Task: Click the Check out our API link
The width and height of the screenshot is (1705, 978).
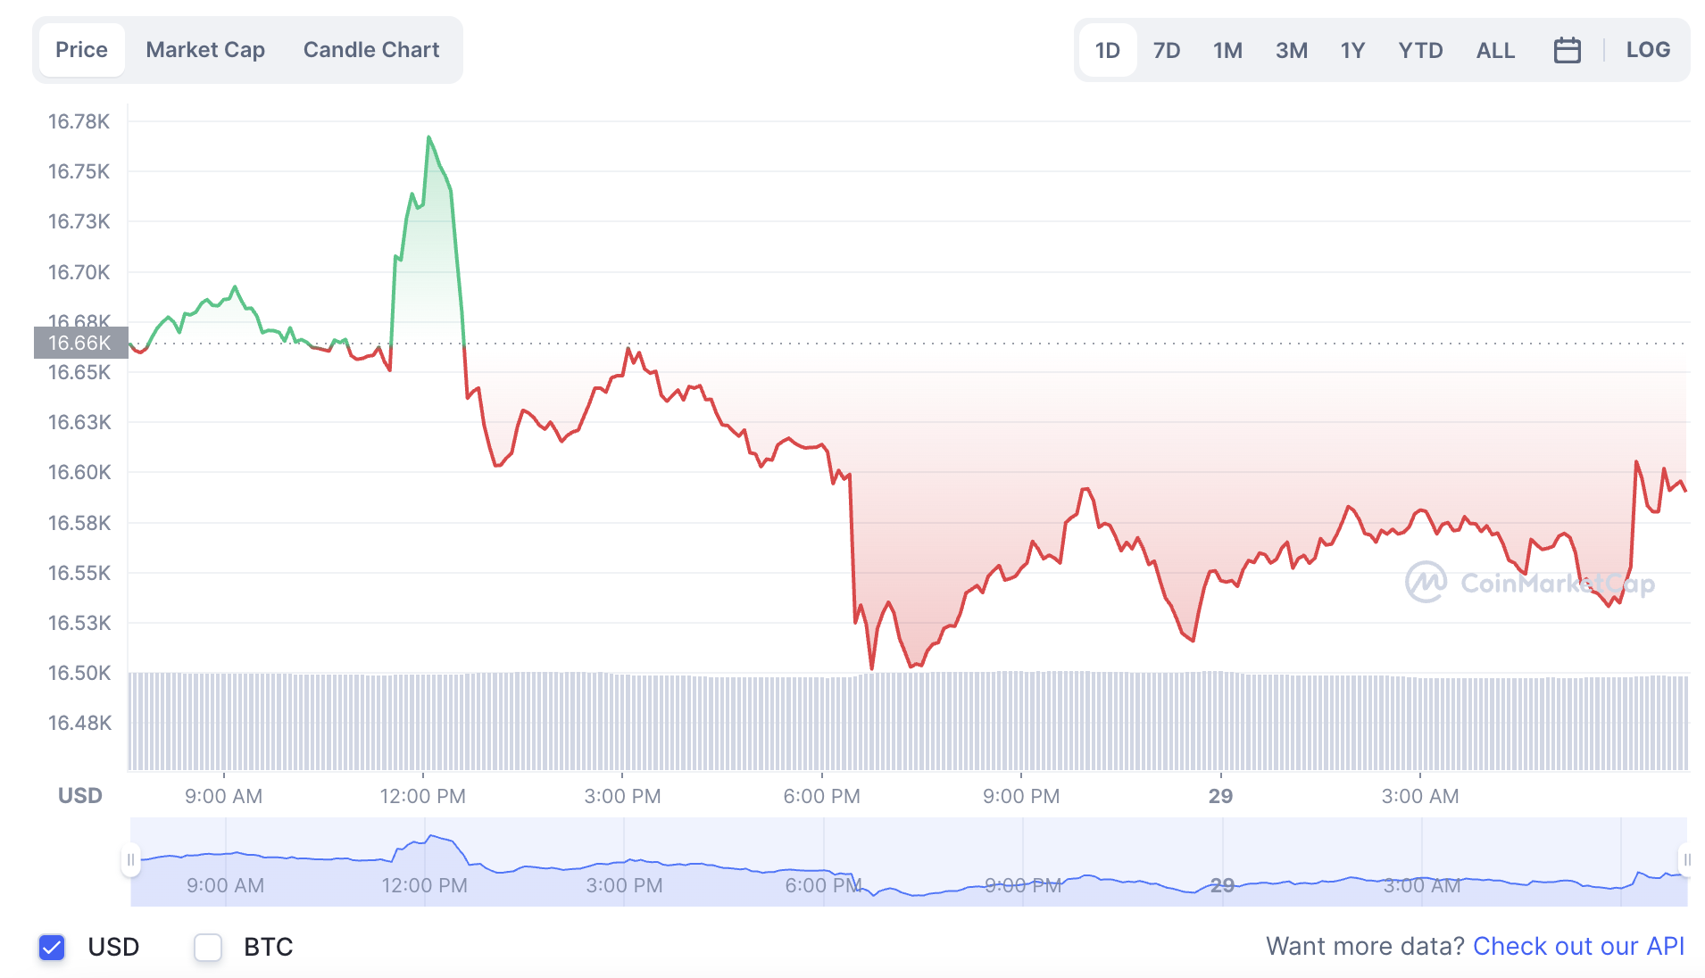Action: click(1578, 946)
